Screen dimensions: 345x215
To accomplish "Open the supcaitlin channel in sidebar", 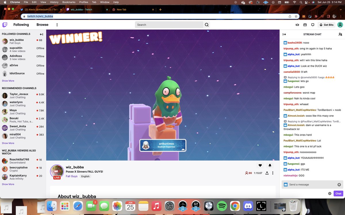I will pyautogui.click(x=23, y=49).
